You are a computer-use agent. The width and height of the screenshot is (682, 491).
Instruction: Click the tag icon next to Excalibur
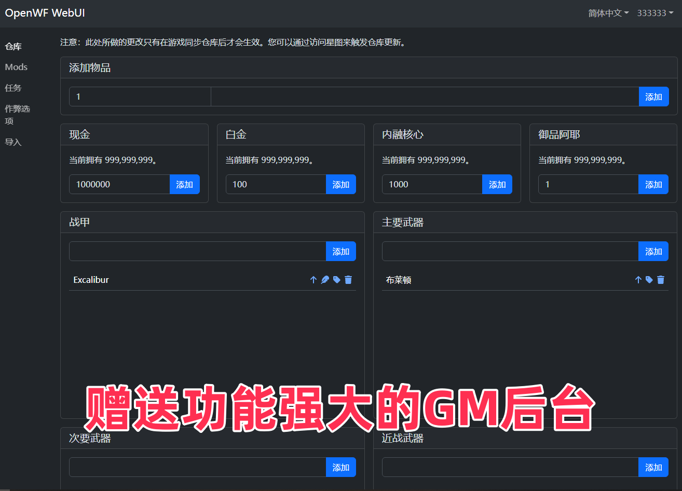coord(336,280)
